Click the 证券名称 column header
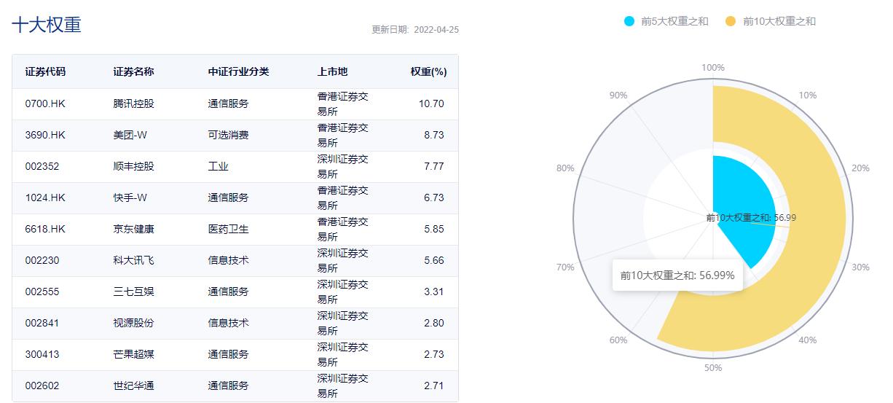The height and width of the screenshot is (403, 893). [133, 71]
